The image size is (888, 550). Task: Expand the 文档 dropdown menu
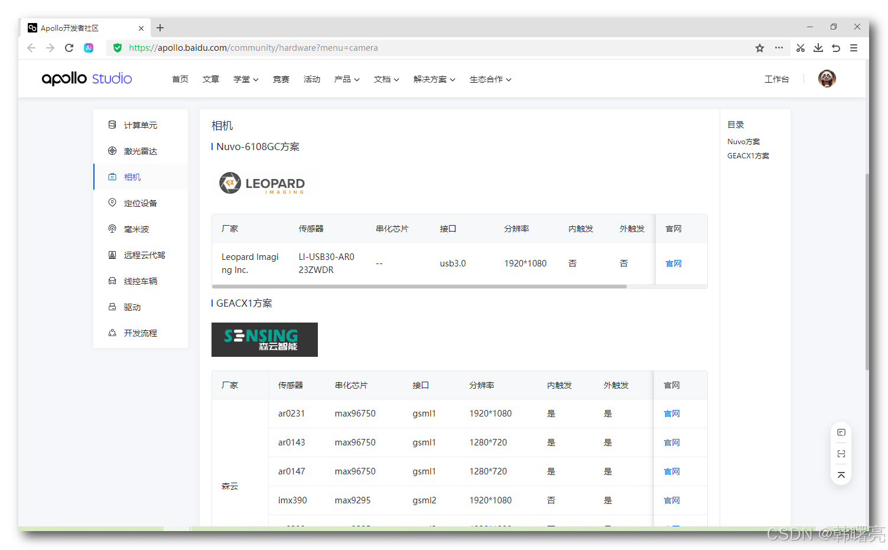[386, 79]
